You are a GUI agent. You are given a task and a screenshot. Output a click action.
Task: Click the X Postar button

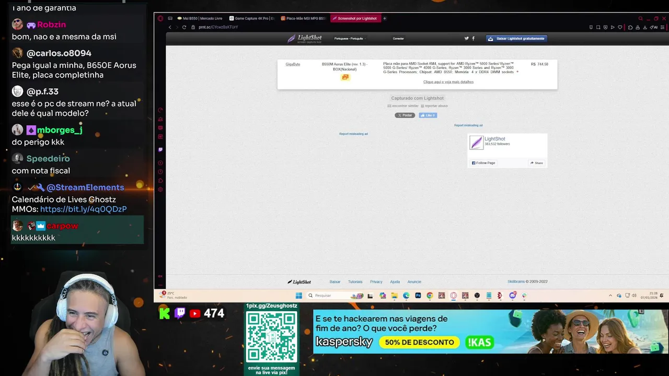pyautogui.click(x=405, y=115)
